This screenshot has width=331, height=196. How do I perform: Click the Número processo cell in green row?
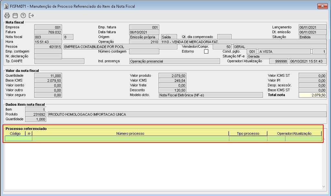(x=130, y=139)
